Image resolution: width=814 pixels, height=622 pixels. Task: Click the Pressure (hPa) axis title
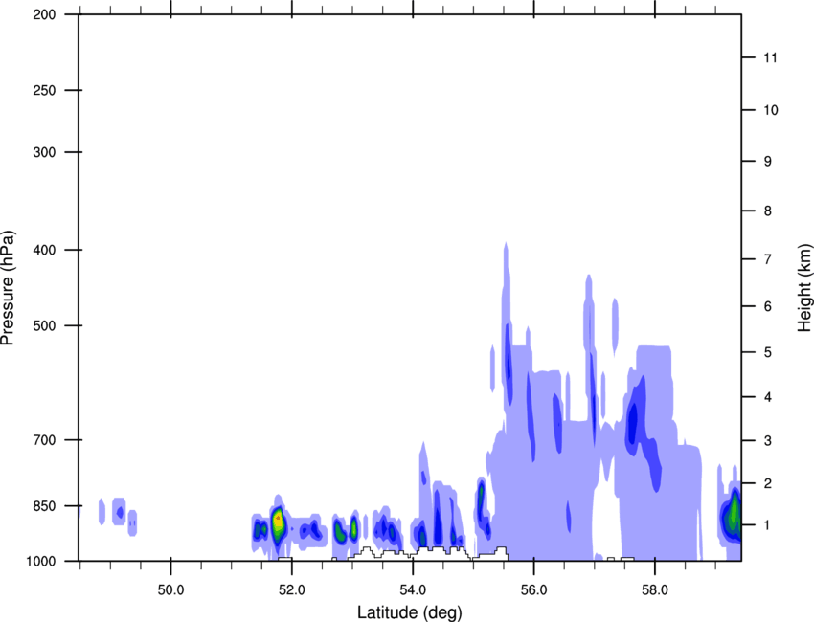8,288
